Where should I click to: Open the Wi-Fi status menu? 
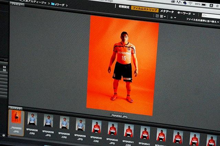(190, 3)
